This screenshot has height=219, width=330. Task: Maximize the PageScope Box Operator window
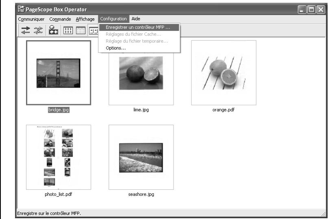[x=311, y=9]
